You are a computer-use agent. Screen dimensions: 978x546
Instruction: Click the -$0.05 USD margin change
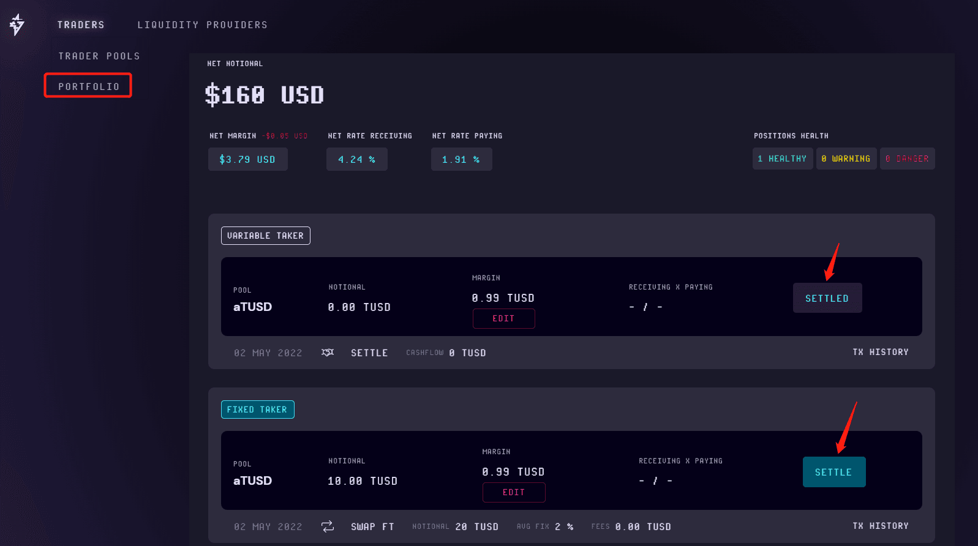point(285,136)
